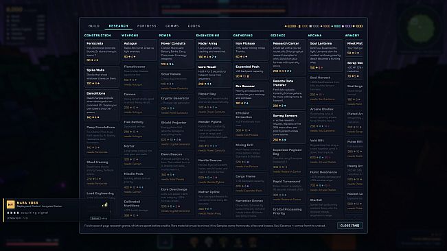Select the Research tab

[118, 26]
